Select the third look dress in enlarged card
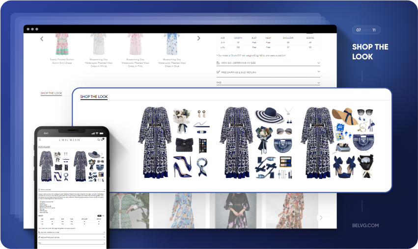418x249 pixels. coord(317,143)
